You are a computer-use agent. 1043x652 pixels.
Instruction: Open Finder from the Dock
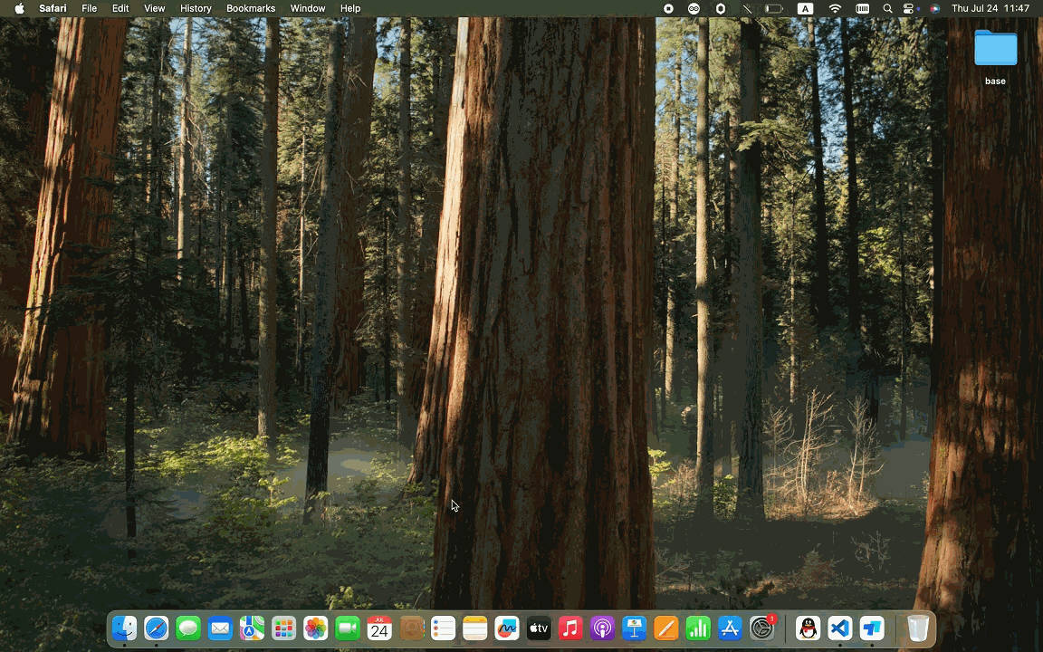pyautogui.click(x=124, y=628)
